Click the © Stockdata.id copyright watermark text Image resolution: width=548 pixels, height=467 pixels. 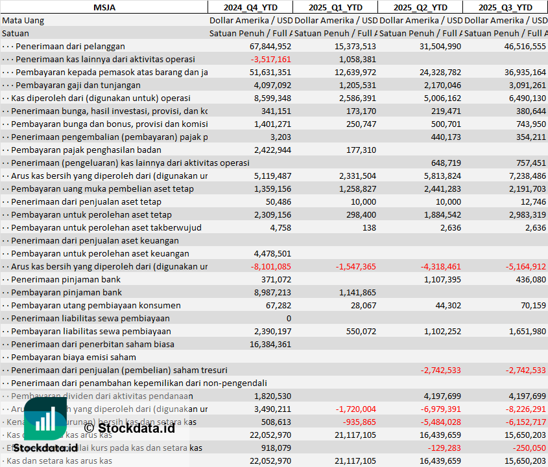[x=129, y=427]
